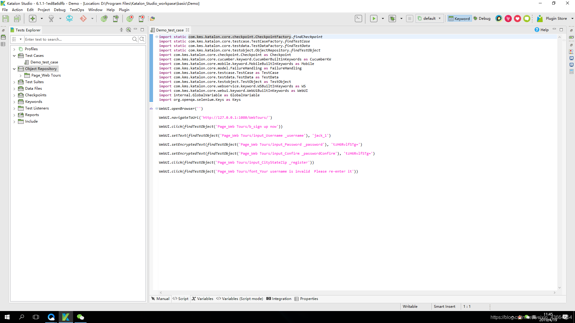Switch to Keyword perspective
The width and height of the screenshot is (575, 323).
[x=459, y=19]
